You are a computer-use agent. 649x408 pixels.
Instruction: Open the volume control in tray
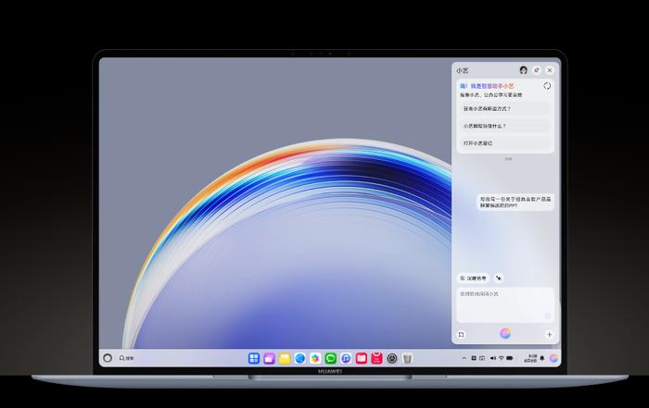[492, 358]
